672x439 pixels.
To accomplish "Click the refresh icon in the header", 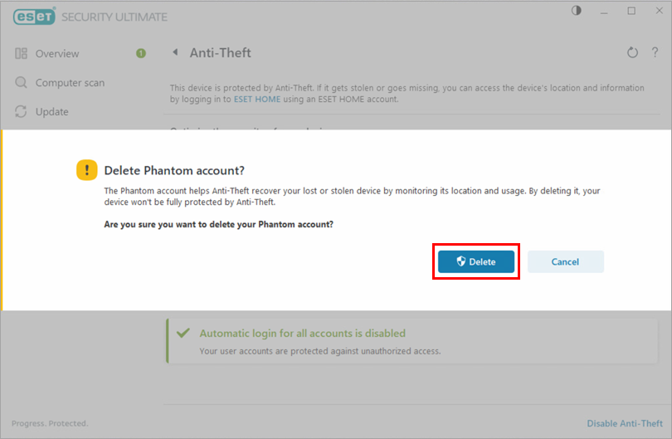I will [x=632, y=53].
